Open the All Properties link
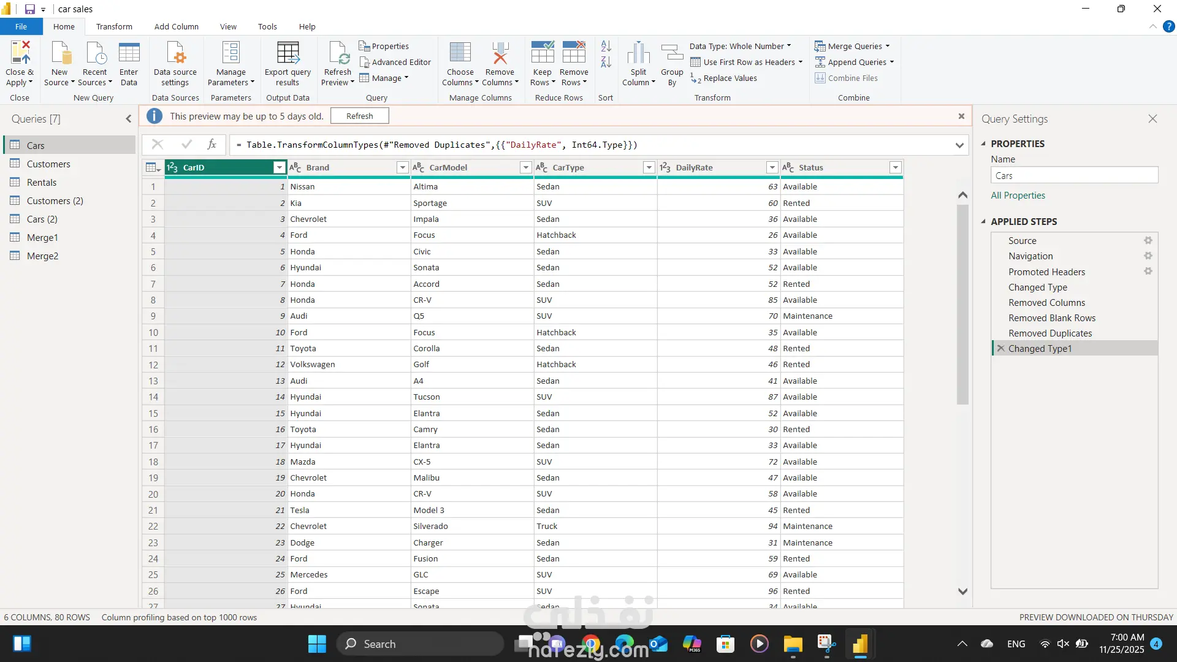Screen dimensions: 1177x662 pos(1018,195)
